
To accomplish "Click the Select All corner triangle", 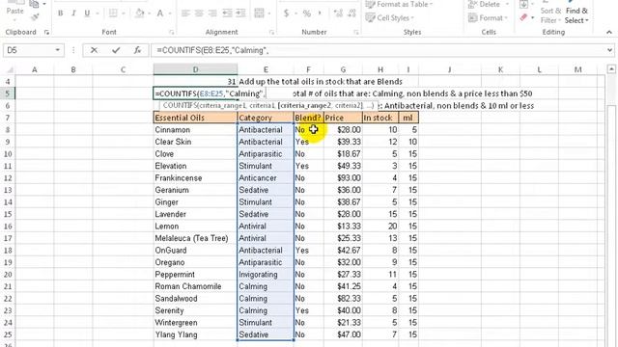I will click(9, 69).
